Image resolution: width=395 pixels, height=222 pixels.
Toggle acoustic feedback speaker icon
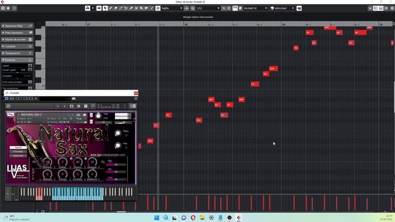pyautogui.click(x=99, y=8)
